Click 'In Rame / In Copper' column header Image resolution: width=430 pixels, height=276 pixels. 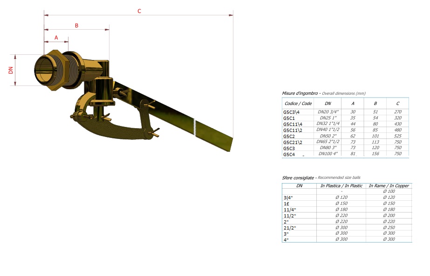point(389,186)
